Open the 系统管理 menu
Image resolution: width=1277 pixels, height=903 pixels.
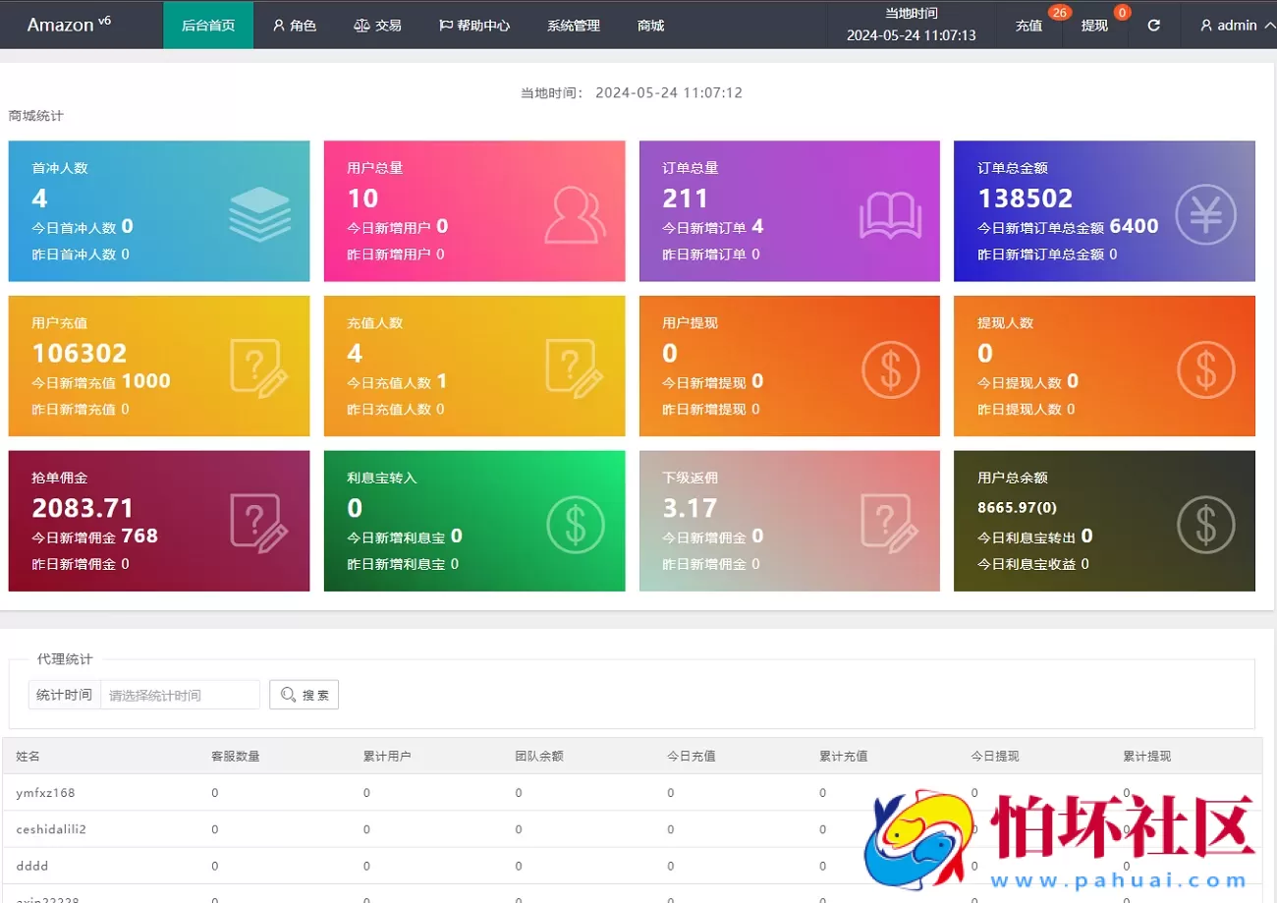pyautogui.click(x=573, y=26)
